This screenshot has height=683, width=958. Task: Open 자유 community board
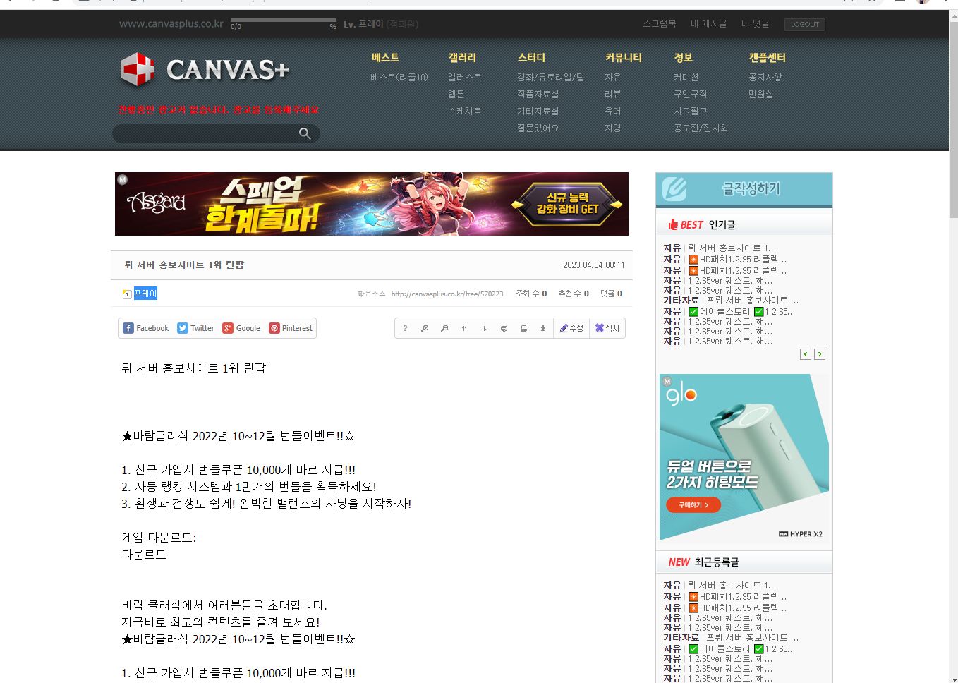(x=613, y=78)
